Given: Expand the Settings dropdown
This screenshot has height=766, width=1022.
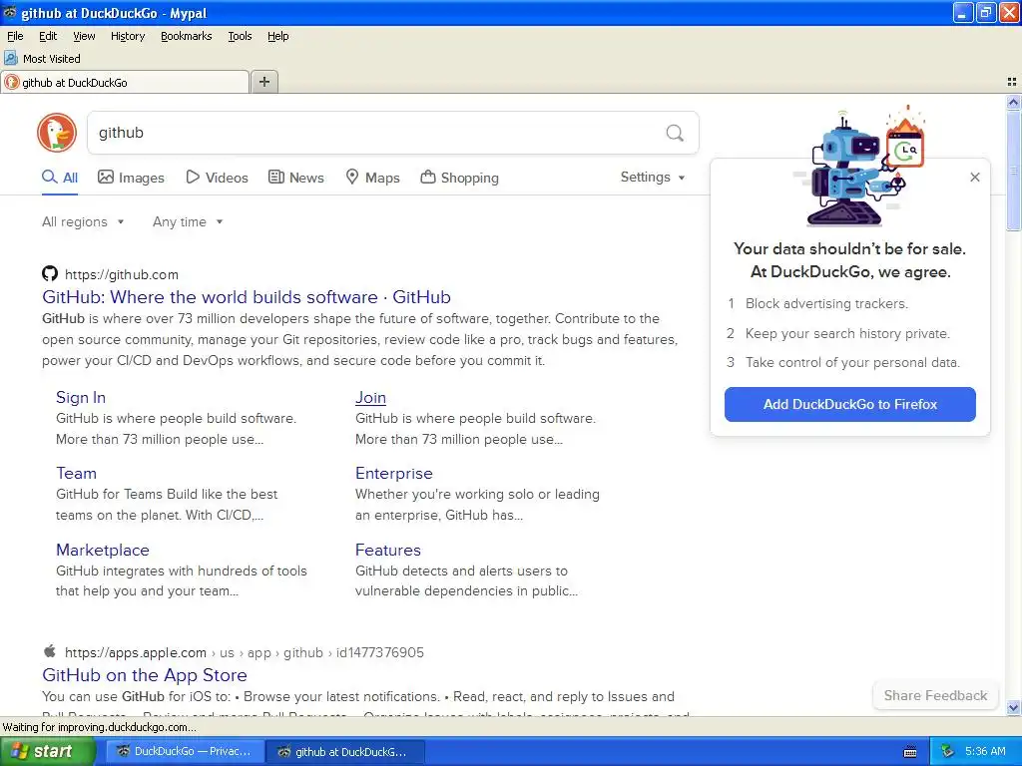Looking at the screenshot, I should click(653, 178).
